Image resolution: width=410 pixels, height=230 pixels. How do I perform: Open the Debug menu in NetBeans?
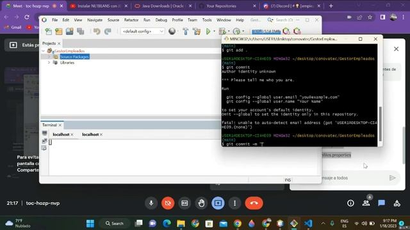tap(161, 20)
